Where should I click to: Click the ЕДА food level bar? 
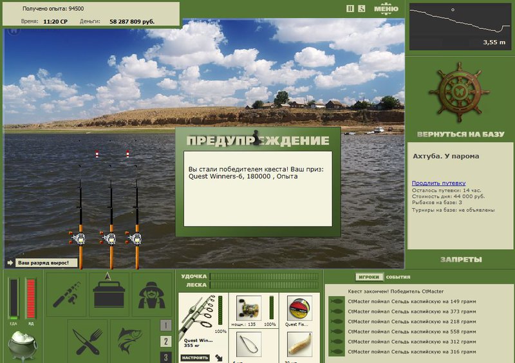coord(14,299)
